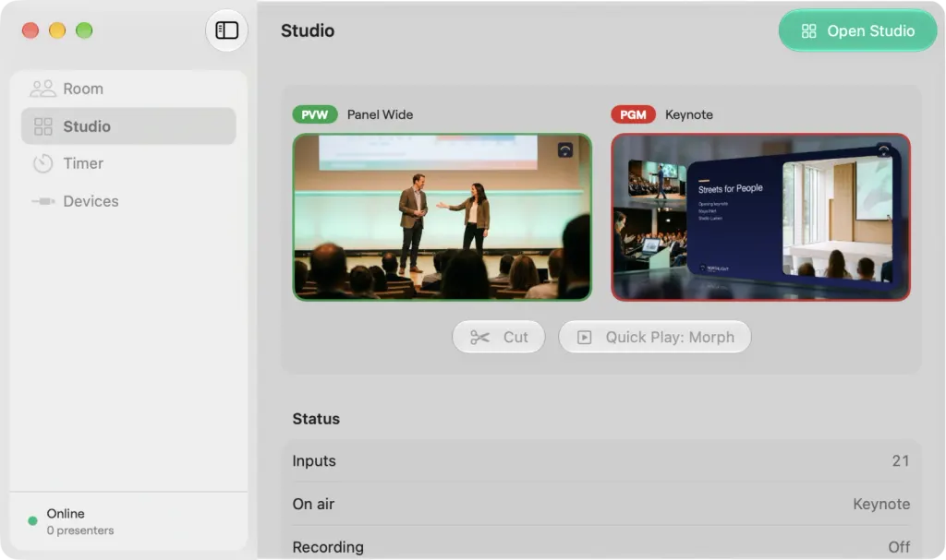Viewport: 946px width, 560px height.
Task: Open the Timer section
Action: pos(127,163)
